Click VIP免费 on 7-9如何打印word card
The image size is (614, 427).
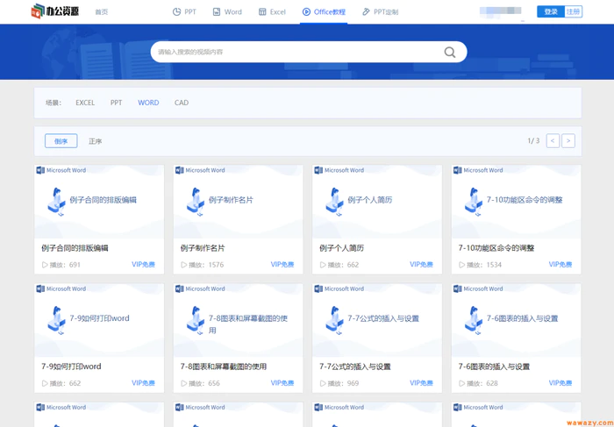click(x=143, y=383)
